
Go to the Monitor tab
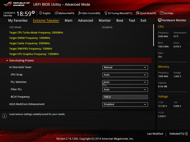(105, 20)
